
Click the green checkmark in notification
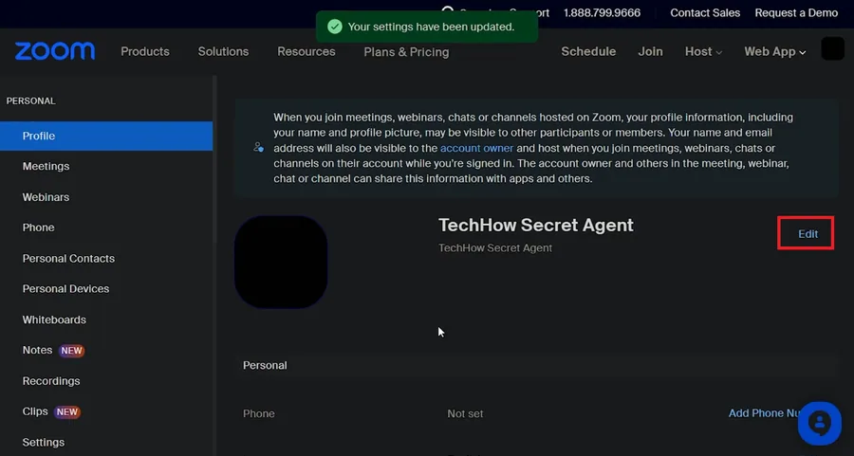(x=335, y=27)
